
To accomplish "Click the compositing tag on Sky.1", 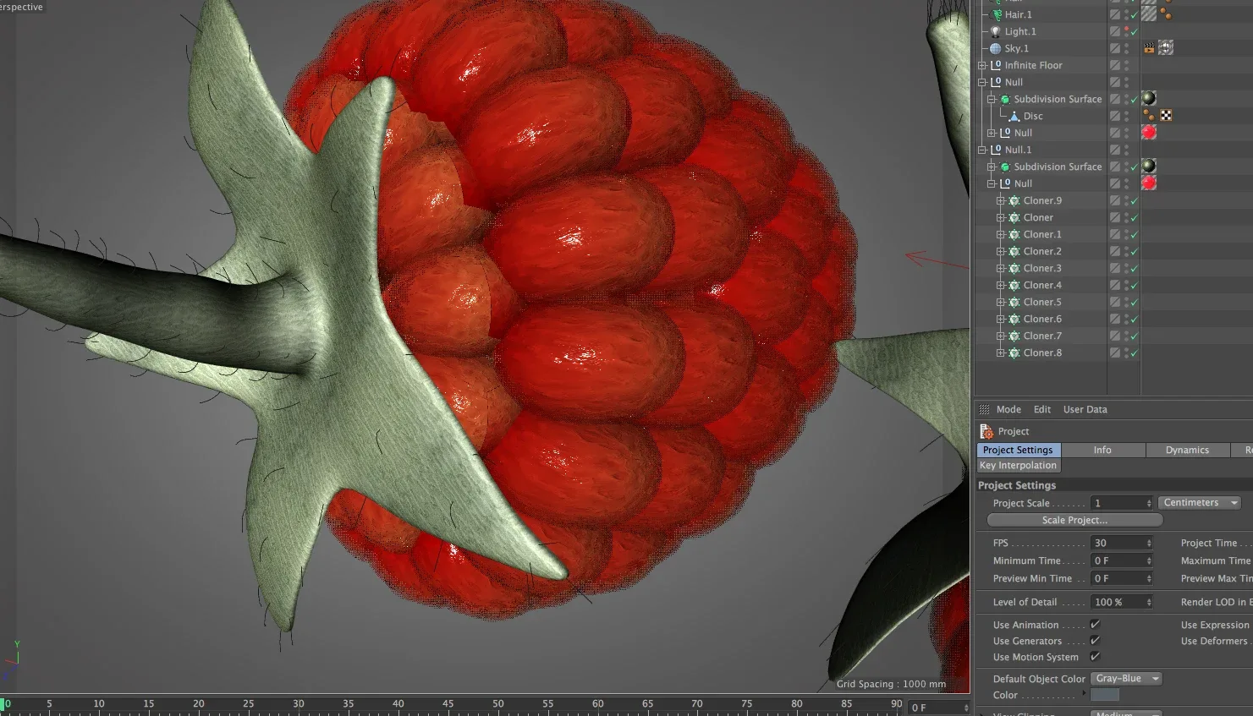I will coord(1167,47).
